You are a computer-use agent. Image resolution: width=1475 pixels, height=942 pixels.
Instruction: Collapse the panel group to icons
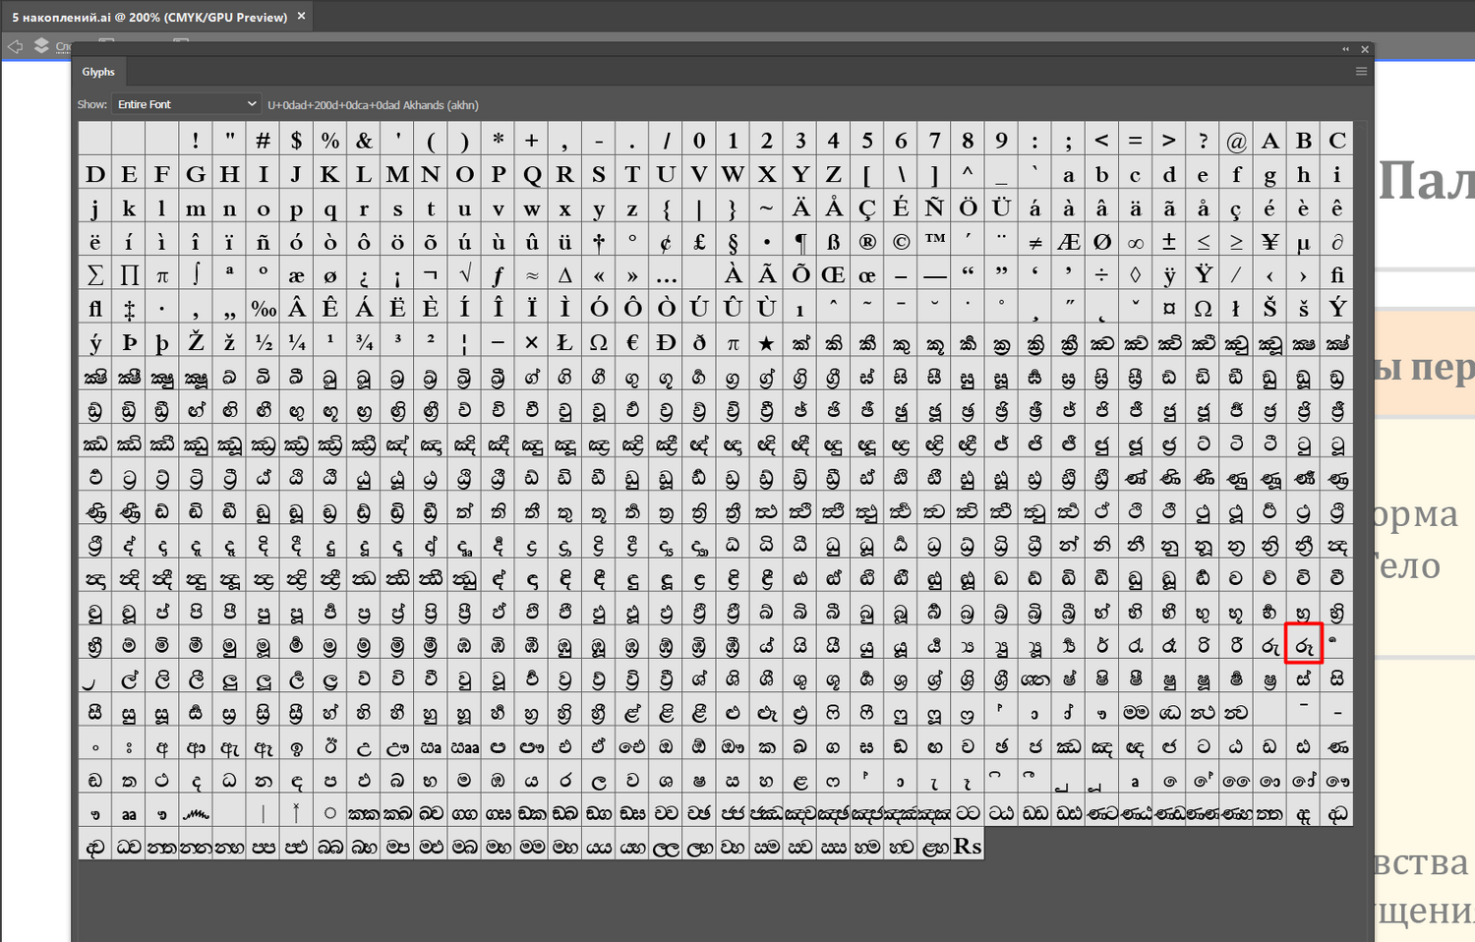click(1345, 48)
